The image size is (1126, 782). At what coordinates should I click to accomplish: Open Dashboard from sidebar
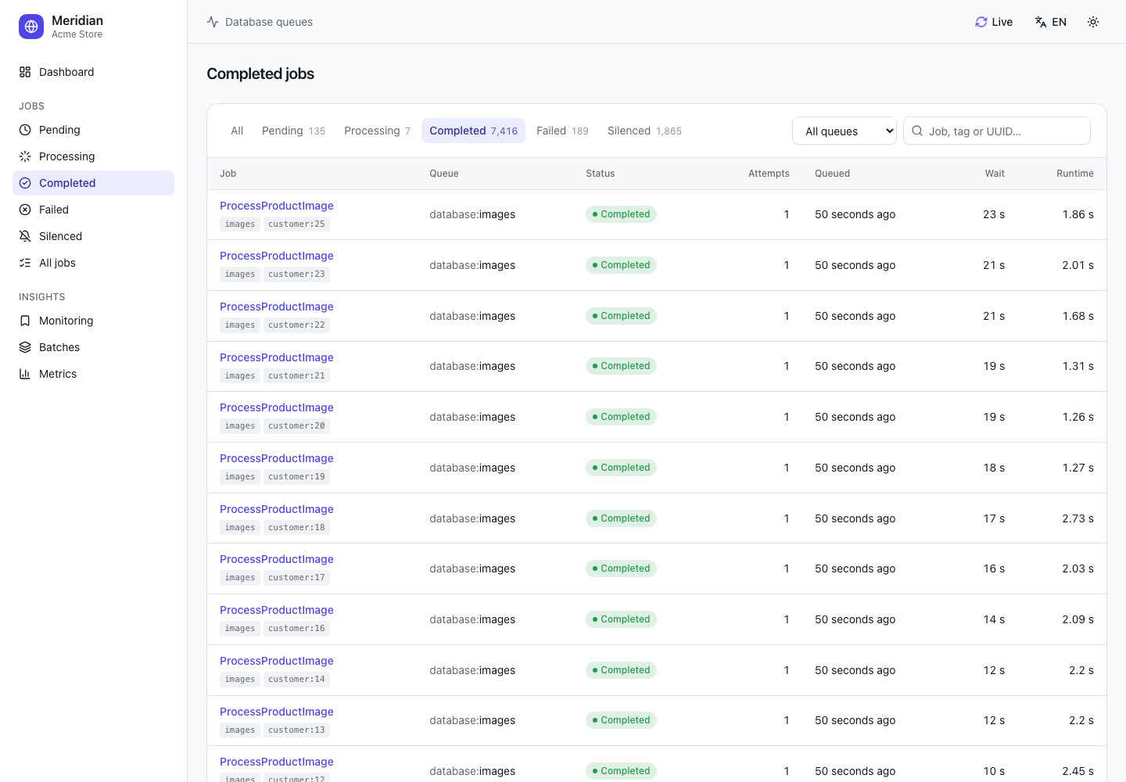pos(93,72)
